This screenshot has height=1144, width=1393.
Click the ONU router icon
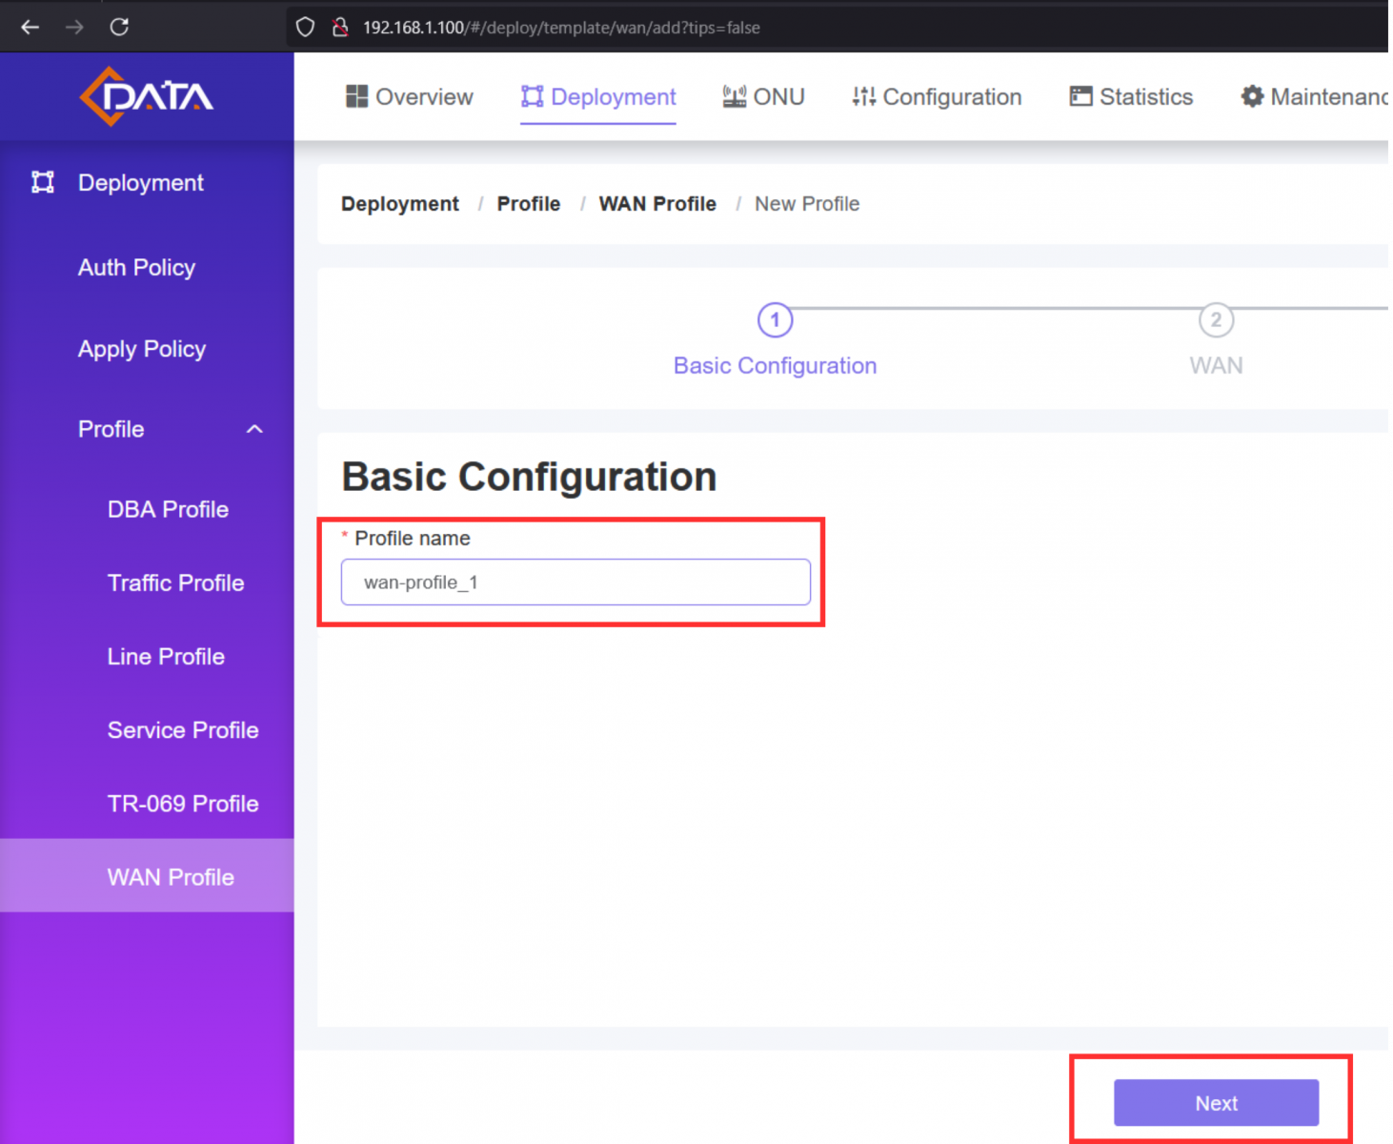click(x=734, y=96)
